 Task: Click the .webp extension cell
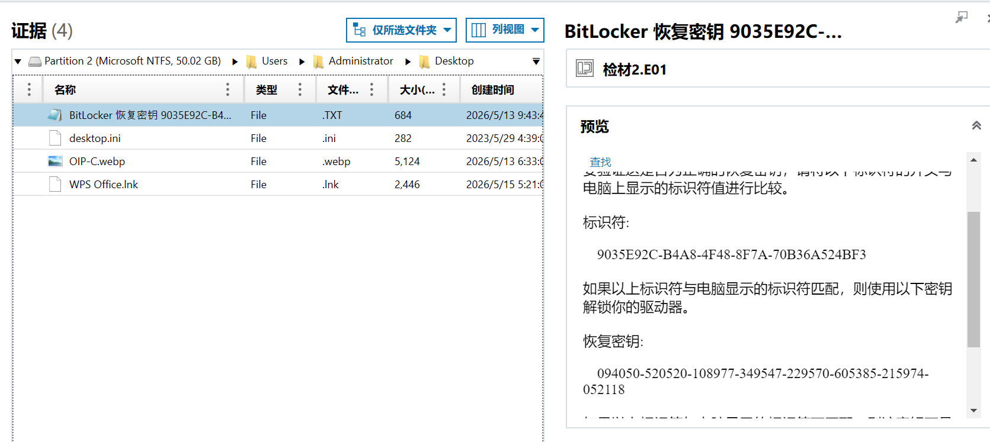point(337,162)
